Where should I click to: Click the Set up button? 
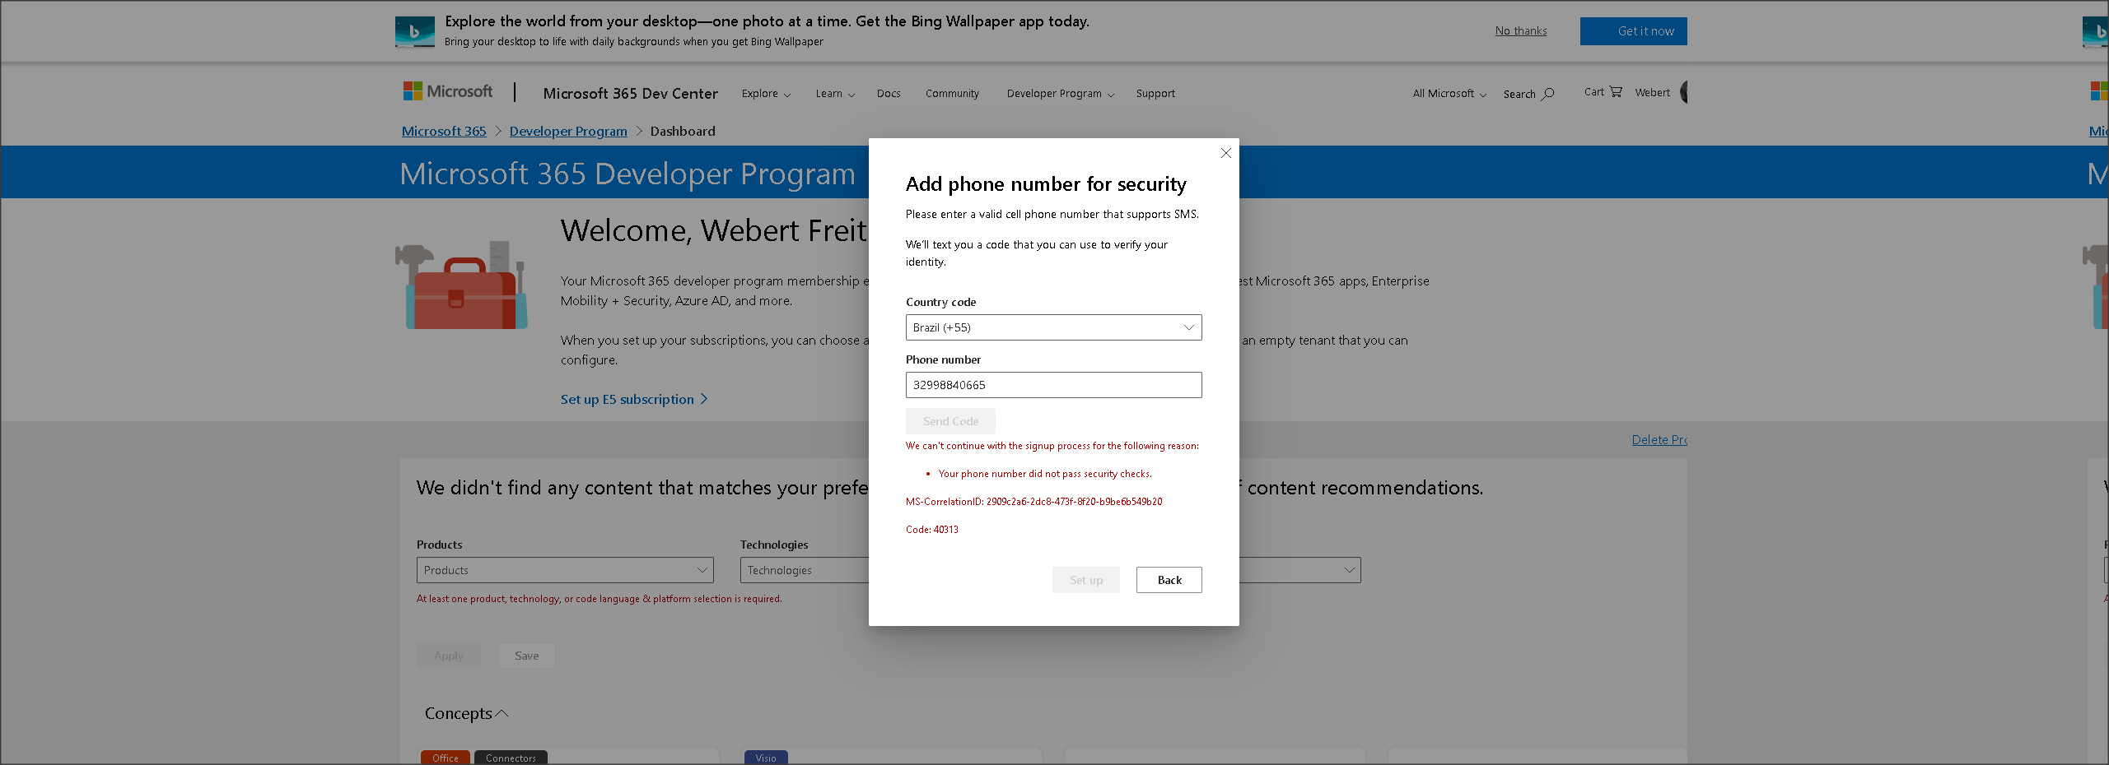coord(1085,580)
